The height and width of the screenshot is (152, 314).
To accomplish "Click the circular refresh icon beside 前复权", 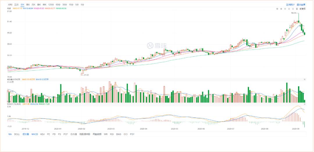I will pyautogui.click(x=297, y=9).
